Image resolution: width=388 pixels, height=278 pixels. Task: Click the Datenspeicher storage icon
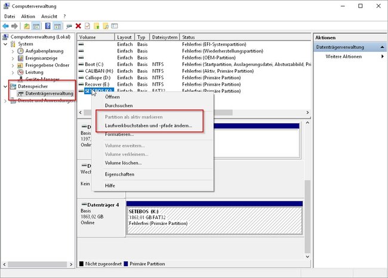point(13,86)
